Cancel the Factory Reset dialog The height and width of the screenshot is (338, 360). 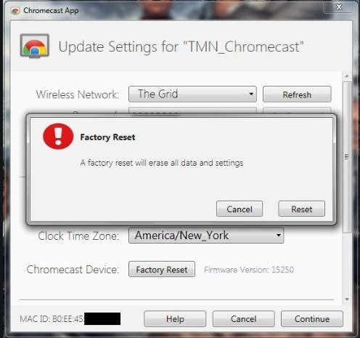coord(240,209)
